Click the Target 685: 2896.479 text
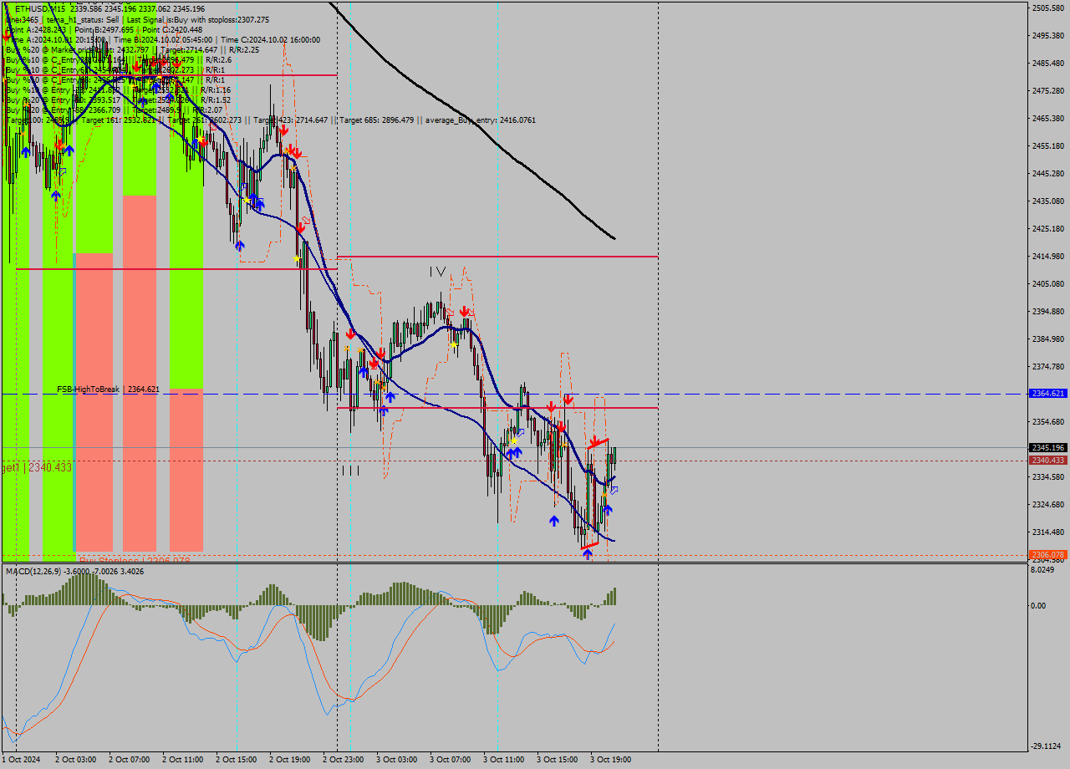1070x769 pixels. (376, 120)
